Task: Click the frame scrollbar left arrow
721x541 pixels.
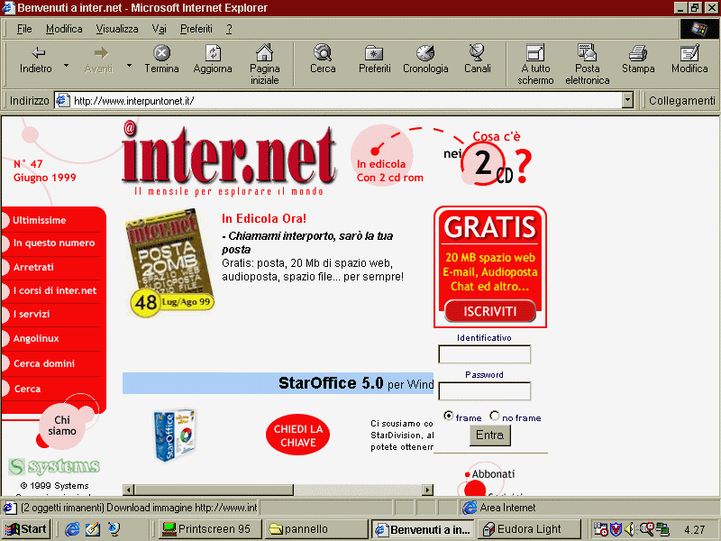Action: click(128, 490)
